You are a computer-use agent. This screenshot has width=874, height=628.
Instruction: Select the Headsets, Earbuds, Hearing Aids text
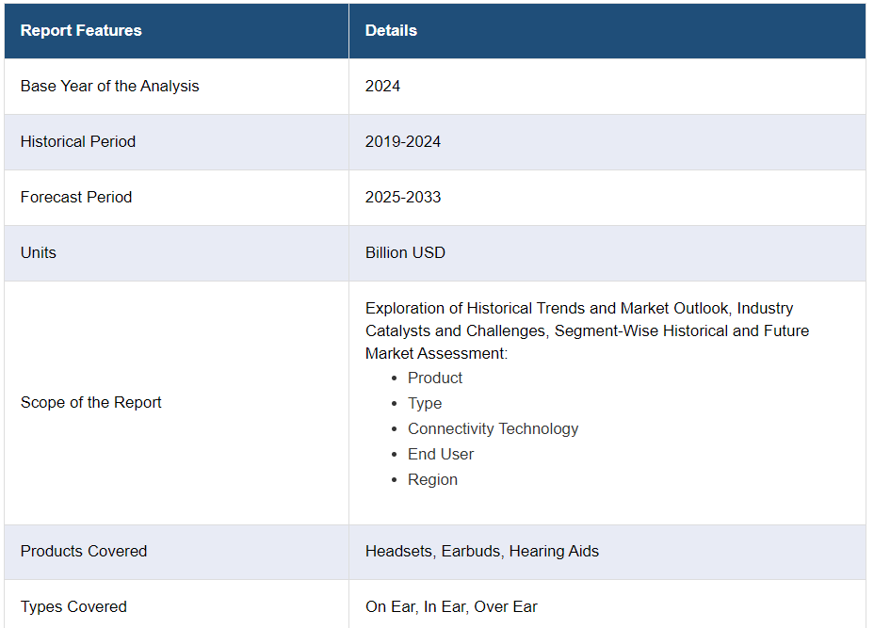(x=482, y=551)
